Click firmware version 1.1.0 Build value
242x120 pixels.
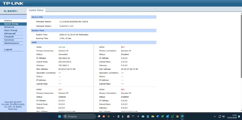pos(74,22)
